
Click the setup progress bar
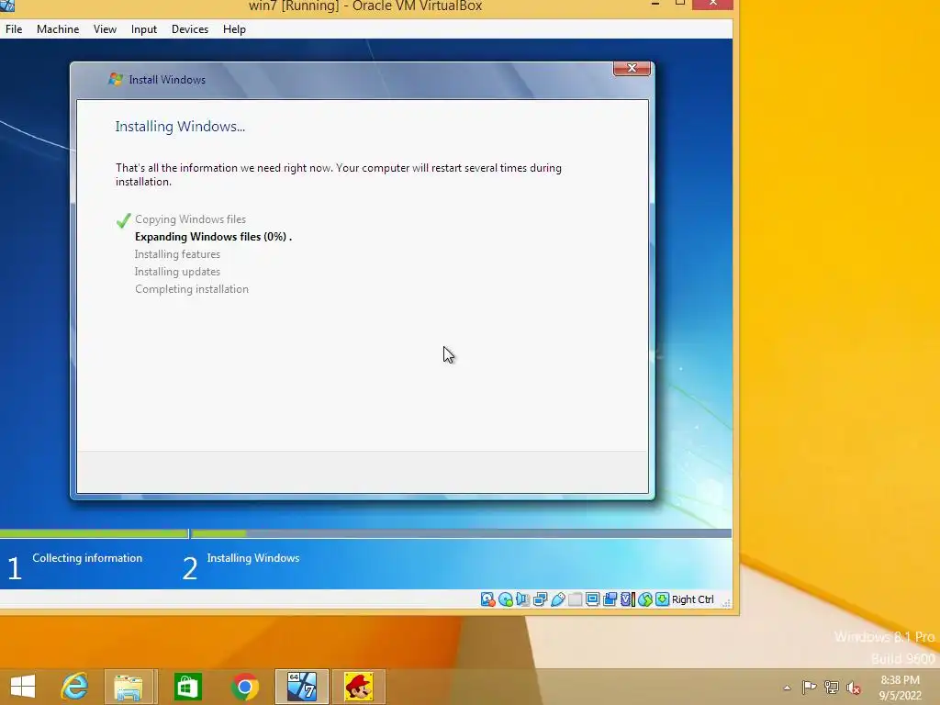(x=365, y=533)
